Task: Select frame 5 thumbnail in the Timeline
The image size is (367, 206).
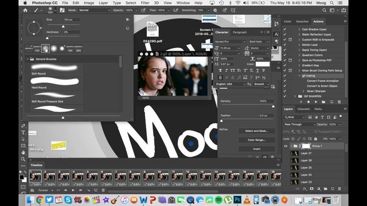Action: pyautogui.click(x=92, y=176)
